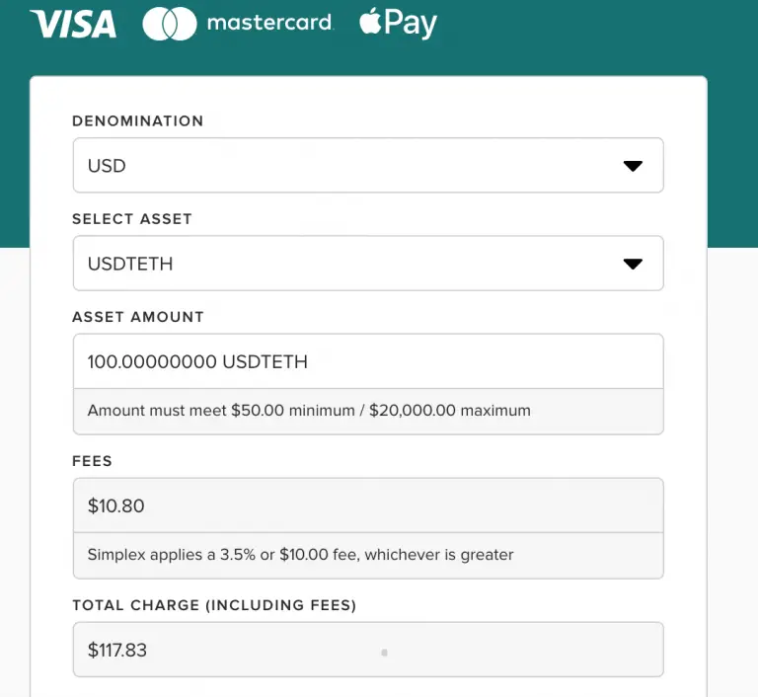The image size is (758, 697).
Task: Select the USD denomination field
Action: click(368, 166)
